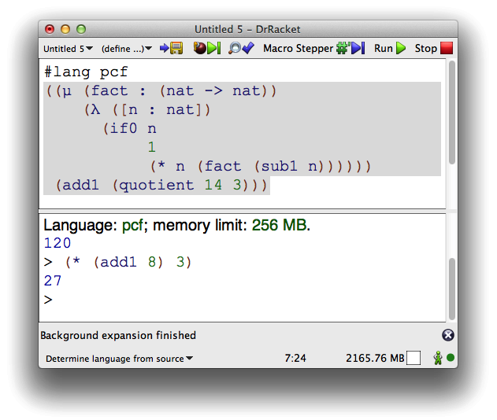
Task: Dismiss the Background expansion finished message
Action: (x=447, y=335)
